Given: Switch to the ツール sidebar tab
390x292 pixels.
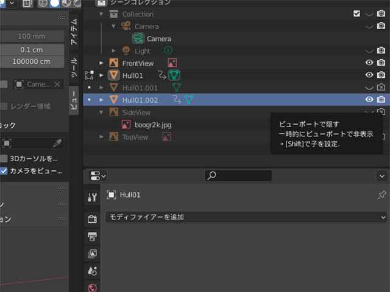Looking at the screenshot, I should point(74,68).
